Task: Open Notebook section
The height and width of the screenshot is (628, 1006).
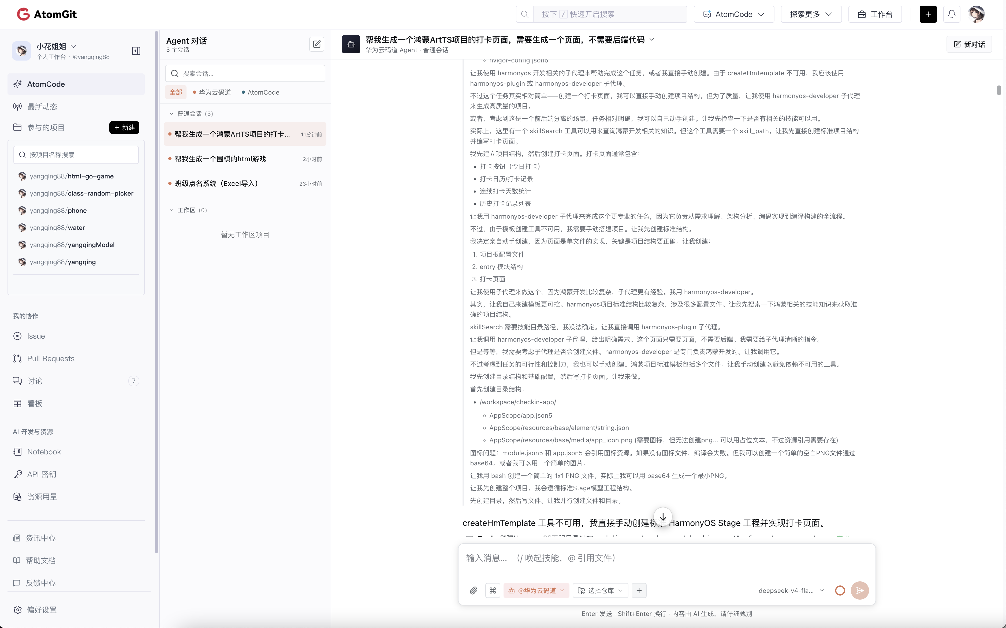Action: tap(76, 451)
